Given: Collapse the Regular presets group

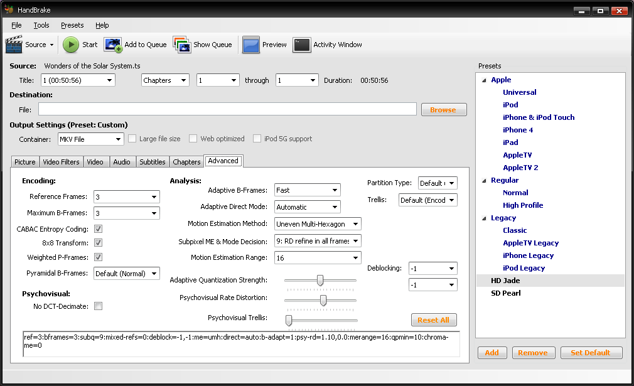Looking at the screenshot, I should 484,180.
